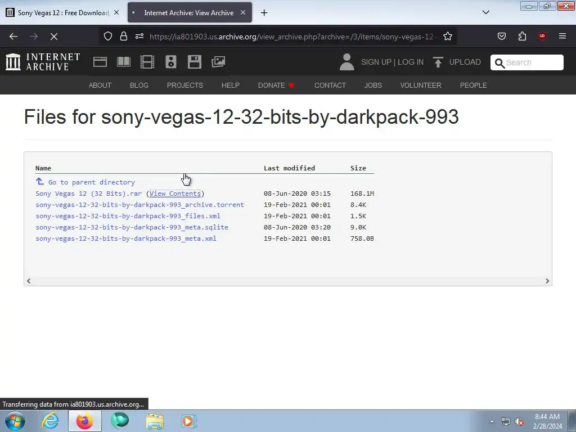Click the UPLOAD link text
The width and height of the screenshot is (576, 432).
pos(465,62)
